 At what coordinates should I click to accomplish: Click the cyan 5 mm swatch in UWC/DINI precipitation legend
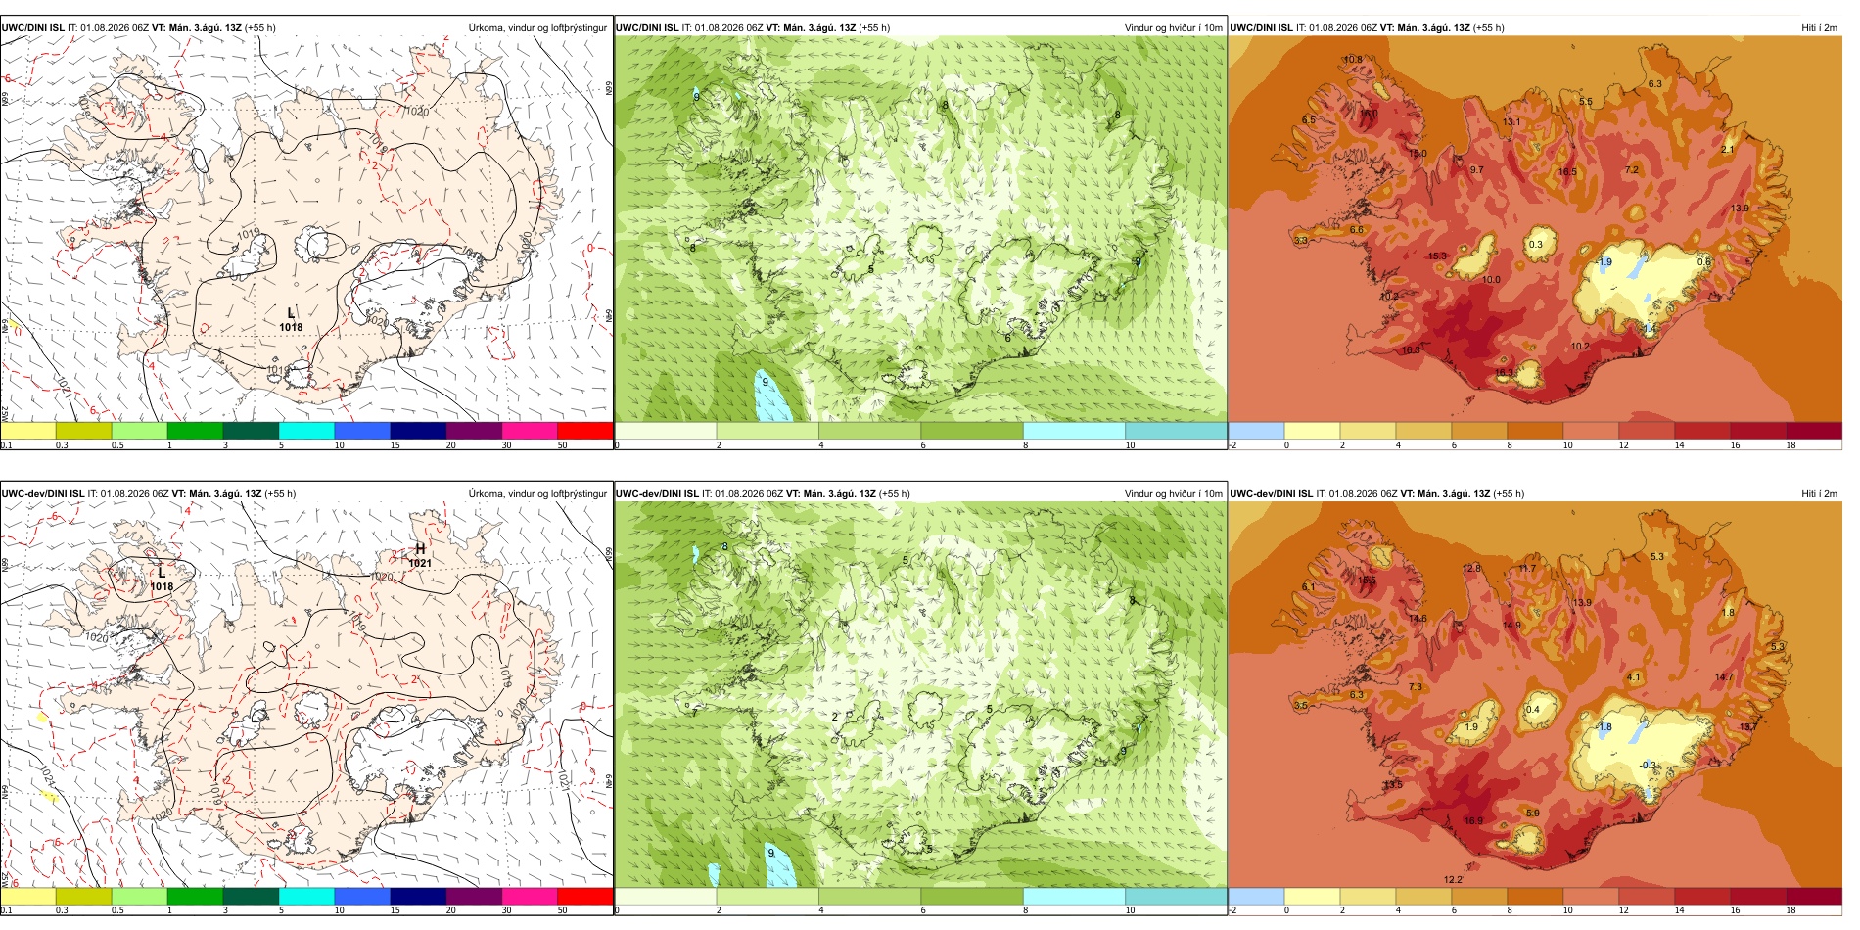(x=306, y=430)
